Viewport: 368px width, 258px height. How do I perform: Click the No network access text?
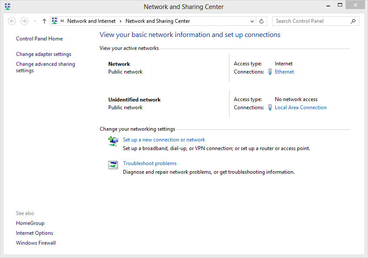[296, 99]
